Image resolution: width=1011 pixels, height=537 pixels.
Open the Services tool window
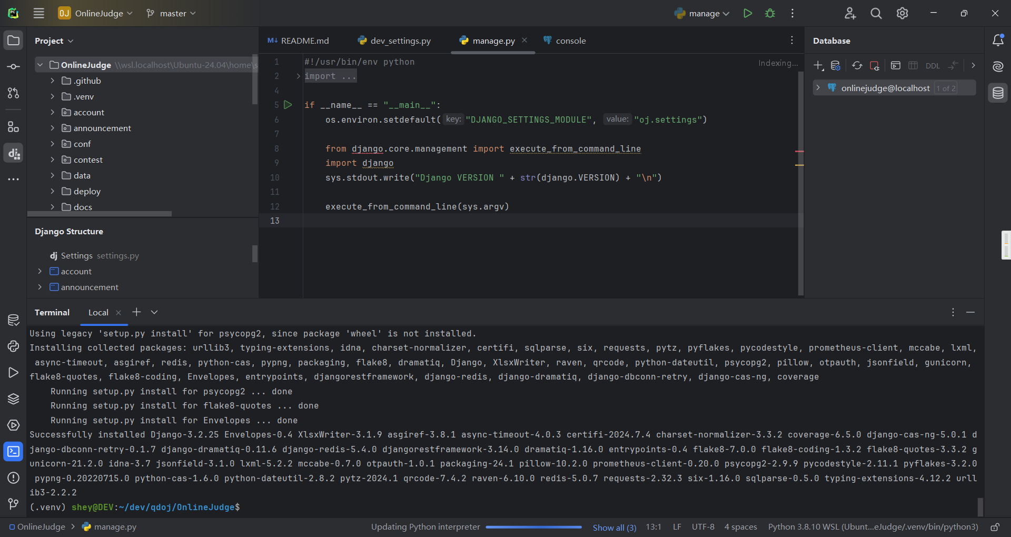click(x=13, y=425)
